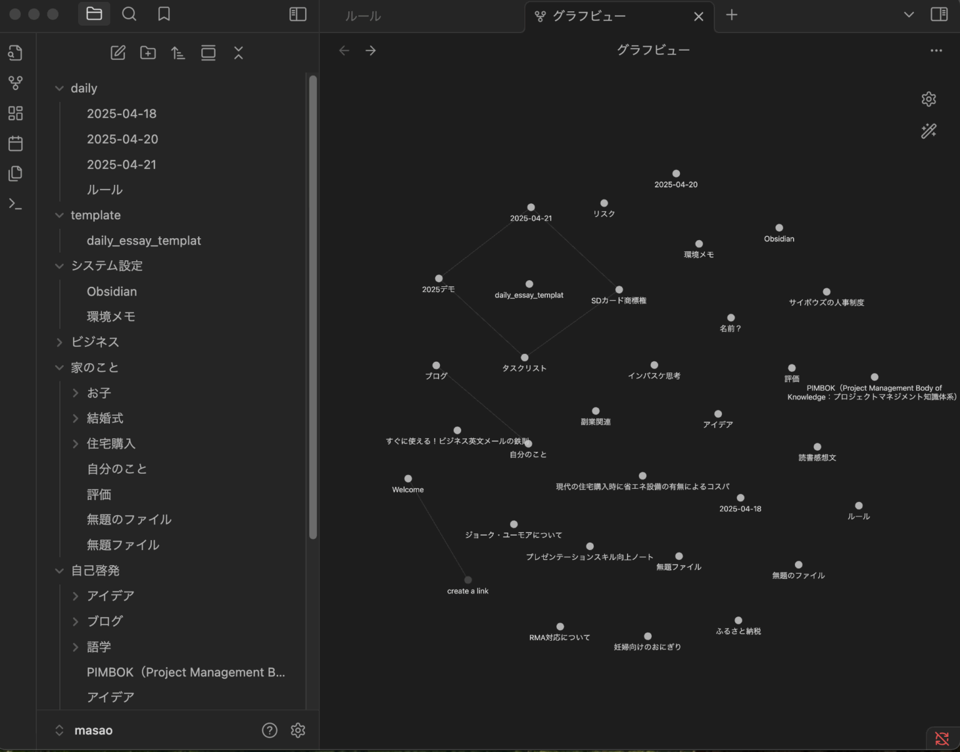
Task: Toggle the right sidebar panel icon
Action: (939, 14)
